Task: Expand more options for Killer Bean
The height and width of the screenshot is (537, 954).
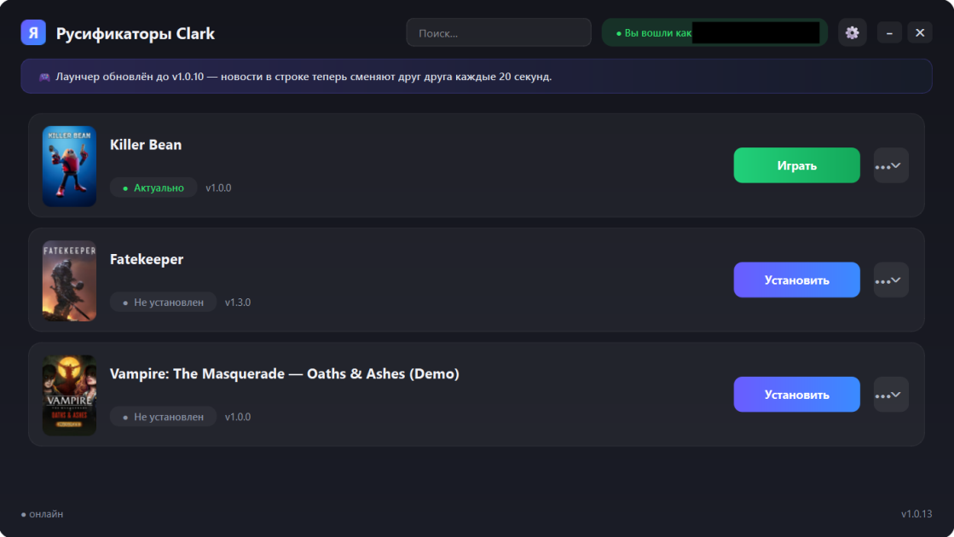Action: [x=891, y=165]
